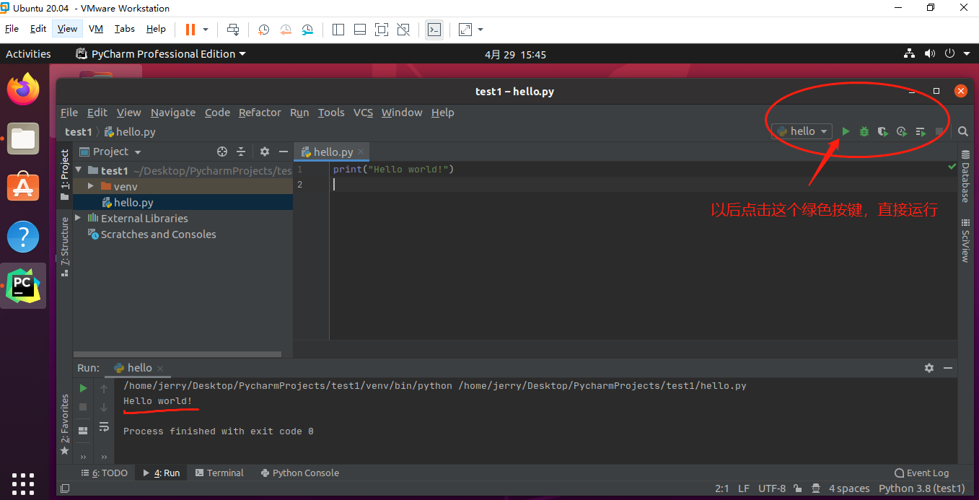Expand the venv folder
Screen dimensions: 979x500
click(91, 186)
